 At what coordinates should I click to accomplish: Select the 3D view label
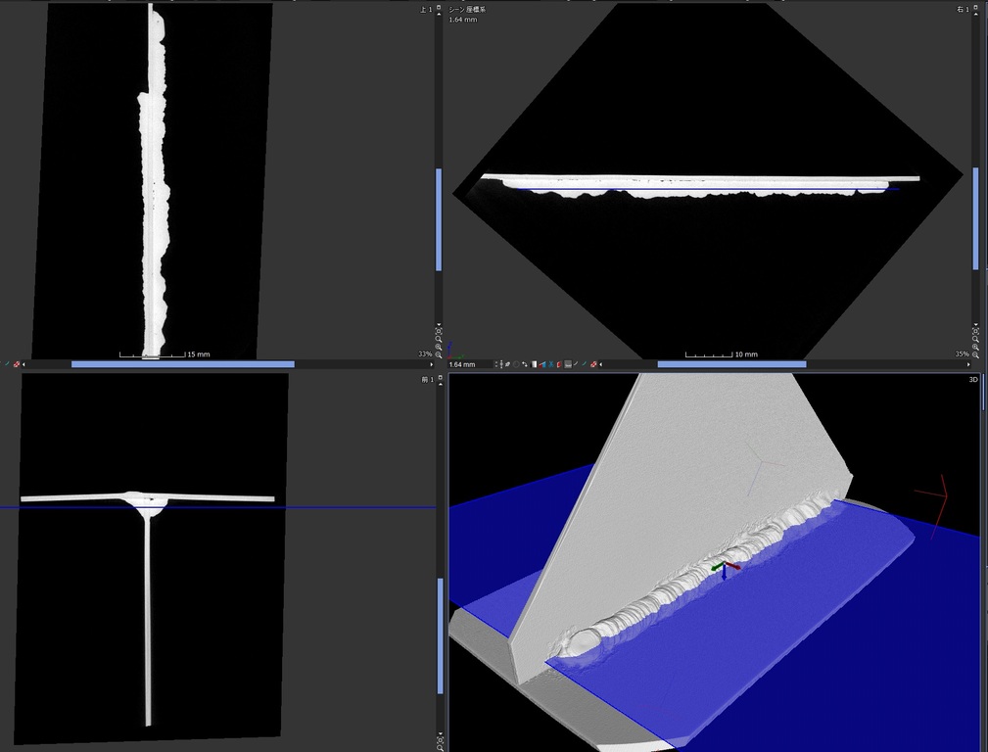972,379
